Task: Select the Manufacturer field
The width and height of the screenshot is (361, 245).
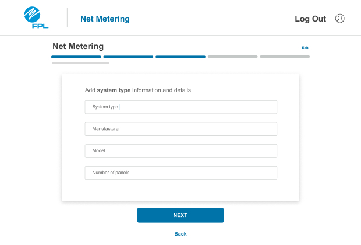Action: tap(180, 129)
